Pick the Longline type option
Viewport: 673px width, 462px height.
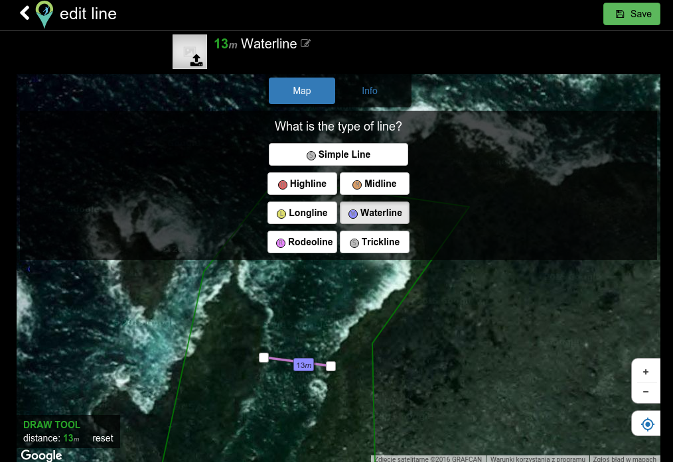click(302, 213)
